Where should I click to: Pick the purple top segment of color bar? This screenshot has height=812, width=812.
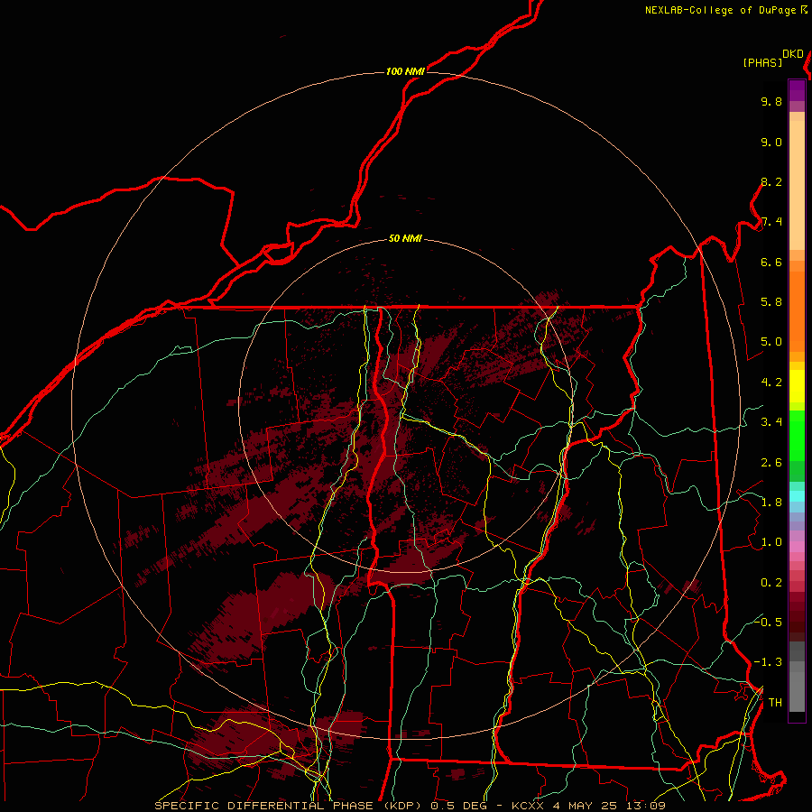coord(797,90)
